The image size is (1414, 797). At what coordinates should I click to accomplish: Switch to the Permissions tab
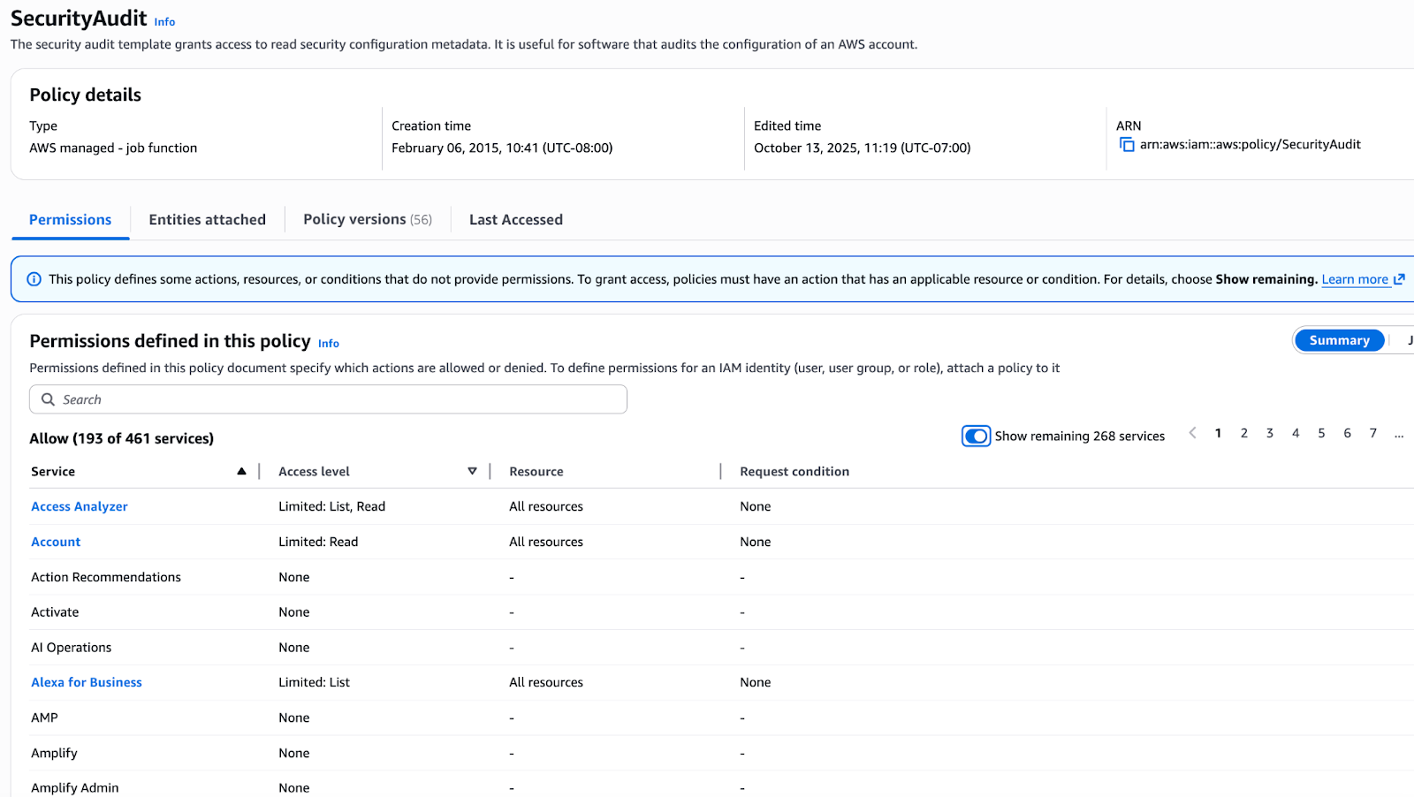point(71,219)
